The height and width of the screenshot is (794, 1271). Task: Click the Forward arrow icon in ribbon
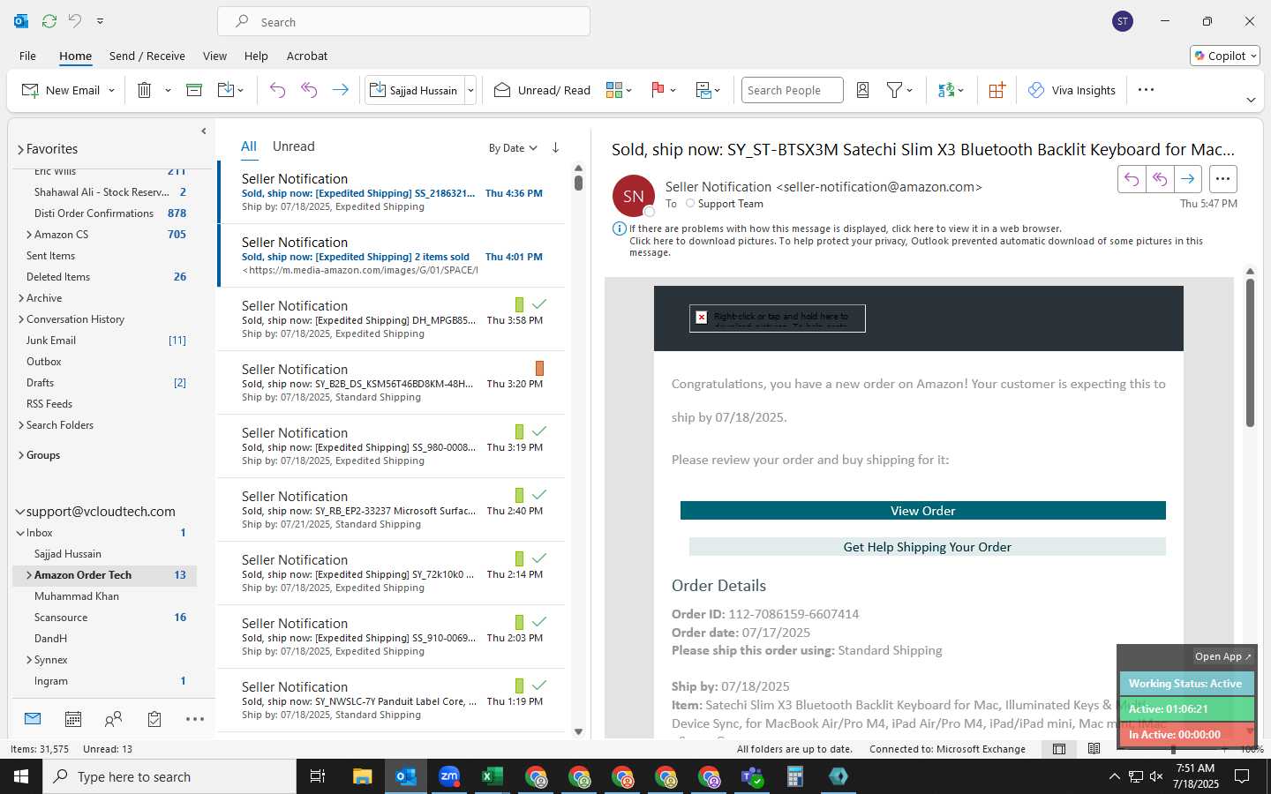(x=340, y=90)
